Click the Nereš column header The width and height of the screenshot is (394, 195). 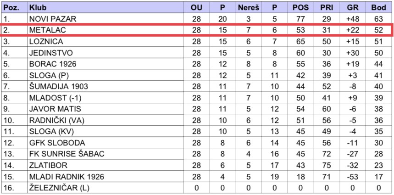tap(249, 8)
